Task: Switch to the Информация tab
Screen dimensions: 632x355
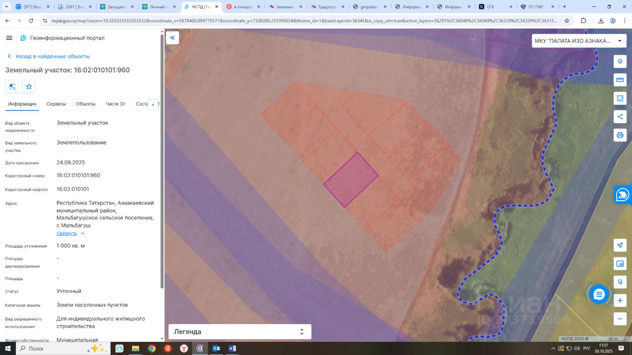Action: coord(22,104)
